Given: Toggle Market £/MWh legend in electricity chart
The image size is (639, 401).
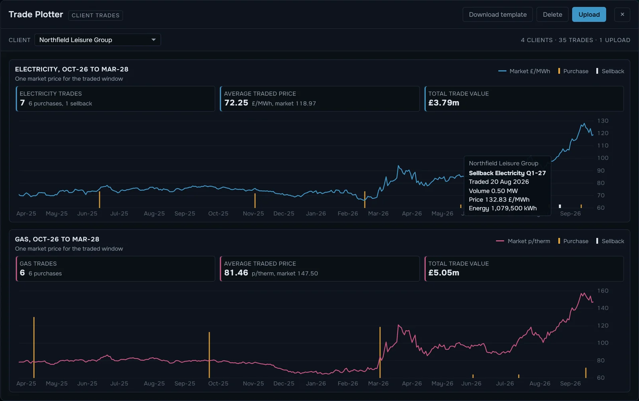Looking at the screenshot, I should pyautogui.click(x=524, y=71).
